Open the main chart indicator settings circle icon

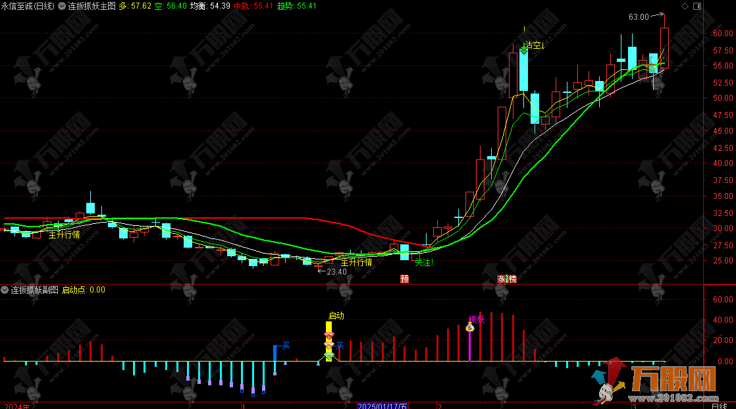point(62,6)
